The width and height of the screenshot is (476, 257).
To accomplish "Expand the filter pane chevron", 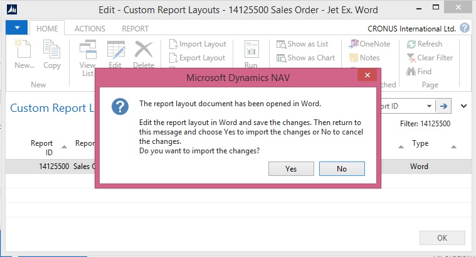I will [x=464, y=106].
